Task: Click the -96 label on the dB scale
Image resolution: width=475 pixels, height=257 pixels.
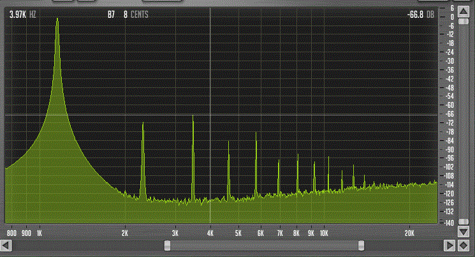Action: [x=450, y=158]
